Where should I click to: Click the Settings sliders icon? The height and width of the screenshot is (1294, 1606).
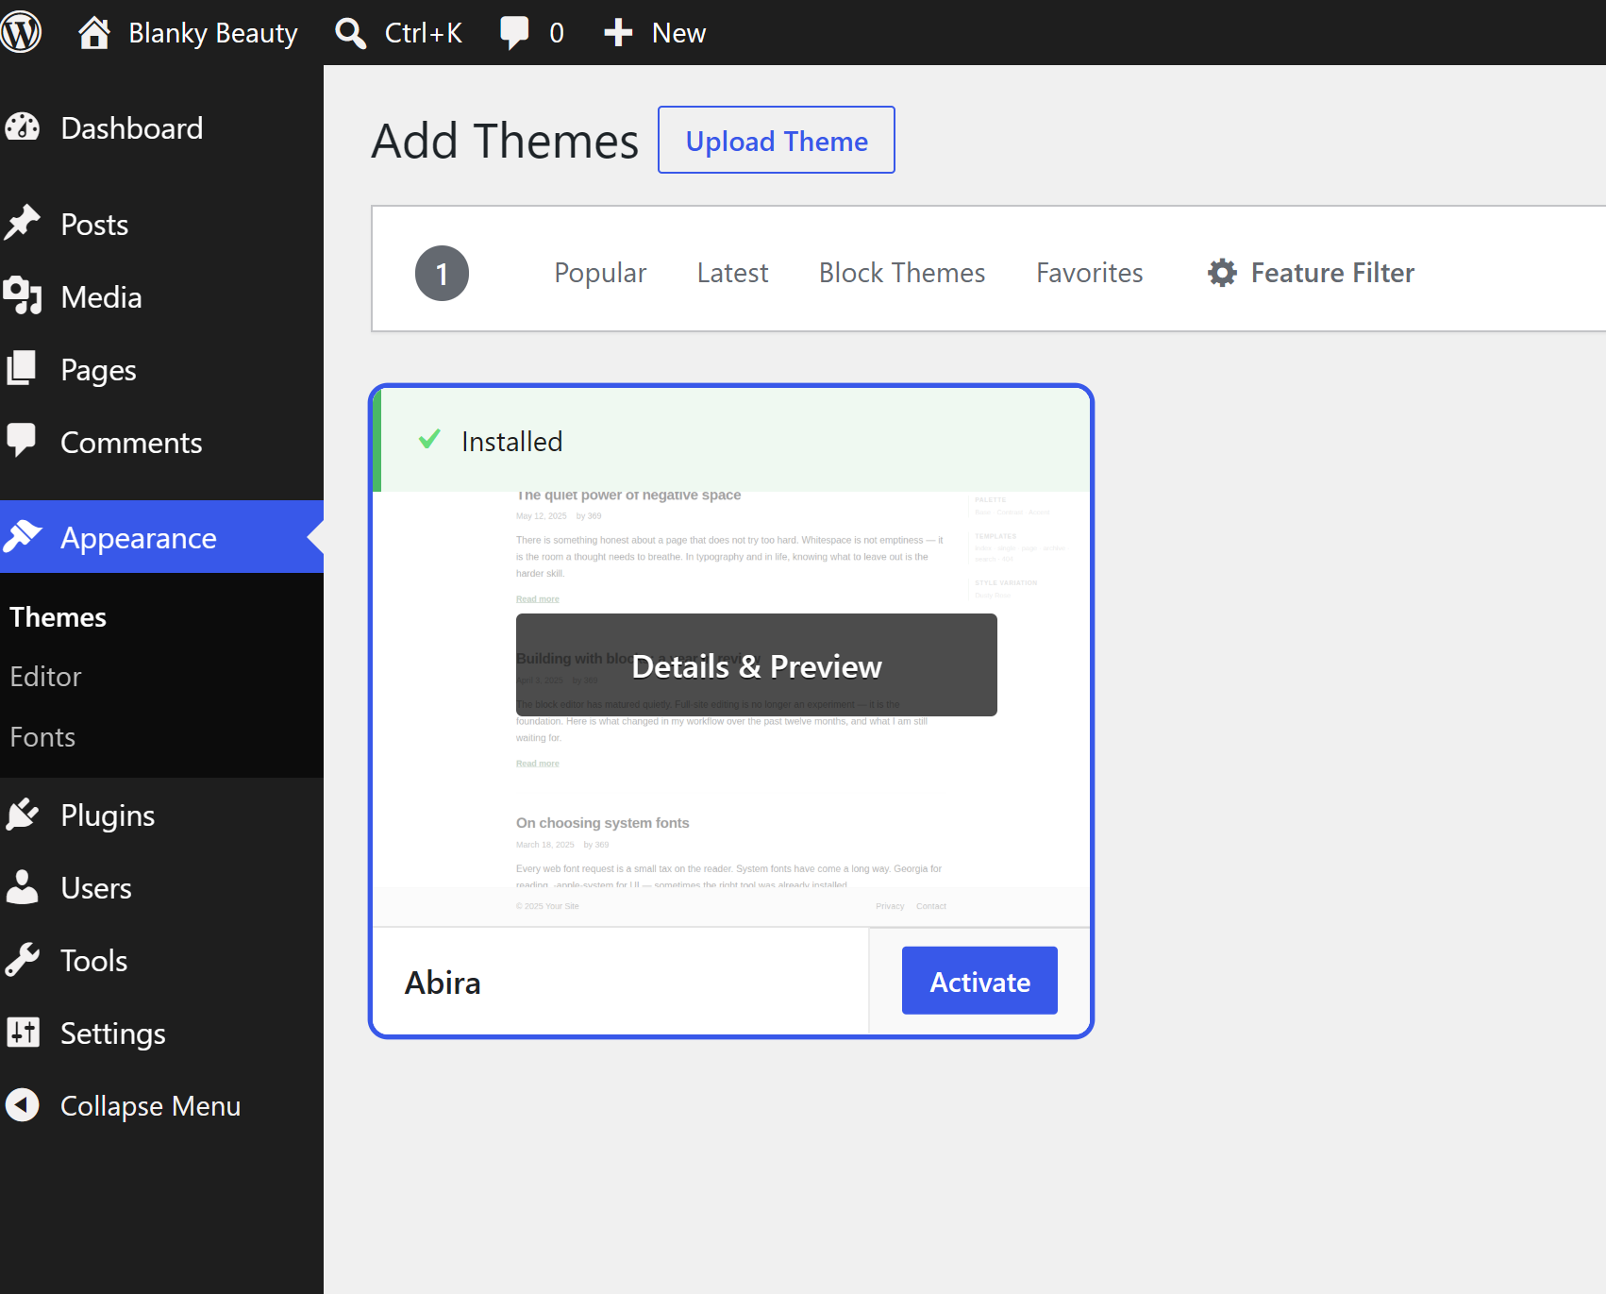click(x=23, y=1033)
